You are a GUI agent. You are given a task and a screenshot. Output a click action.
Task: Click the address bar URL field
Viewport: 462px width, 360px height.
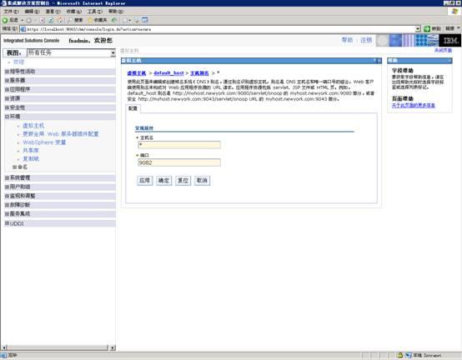tap(218, 29)
